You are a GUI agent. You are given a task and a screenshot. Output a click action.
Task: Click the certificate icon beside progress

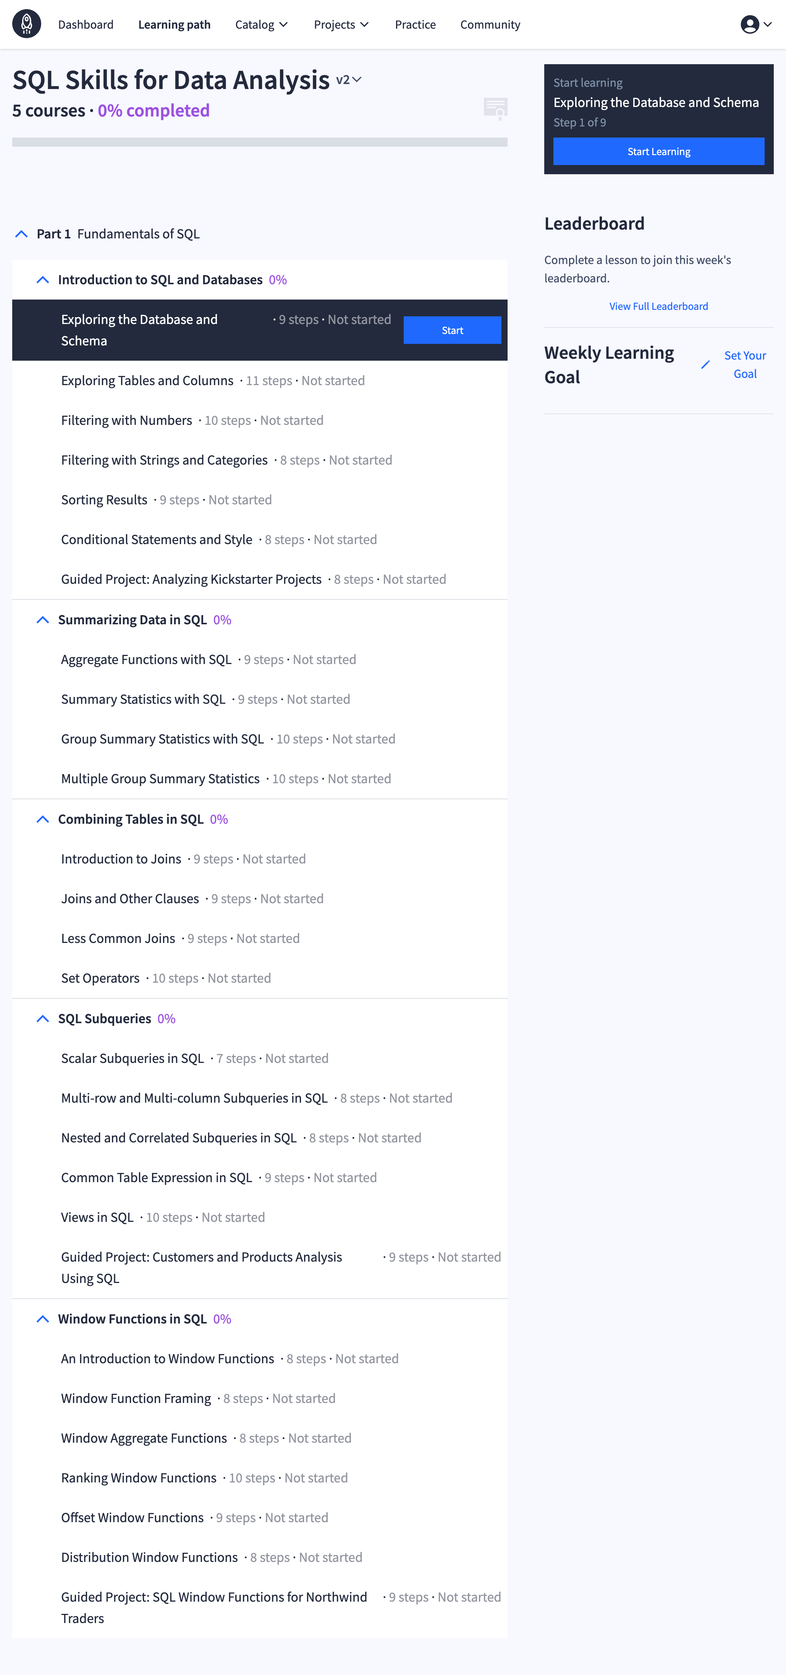tap(495, 109)
